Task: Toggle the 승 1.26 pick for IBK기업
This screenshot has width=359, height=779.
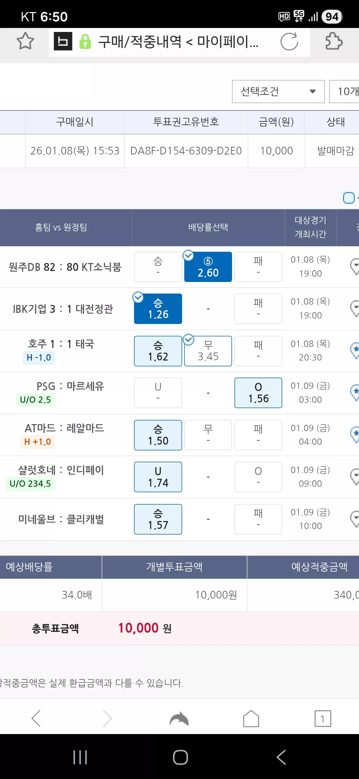Action: (x=158, y=309)
